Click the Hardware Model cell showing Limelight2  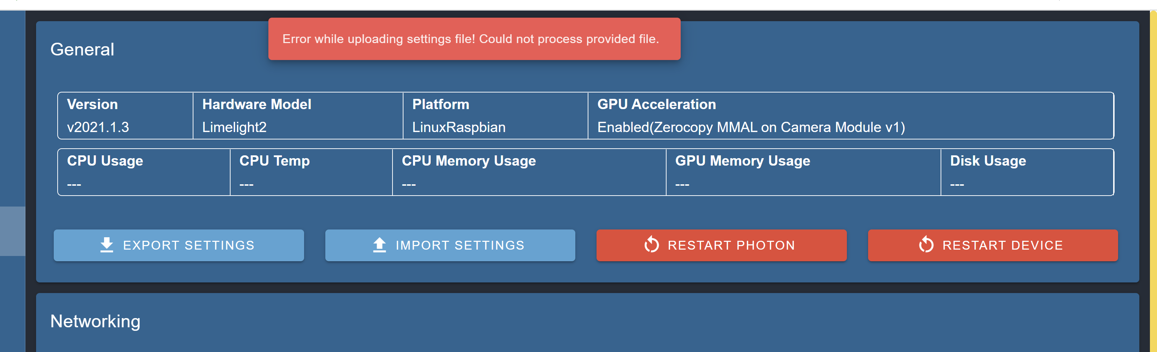click(x=234, y=127)
